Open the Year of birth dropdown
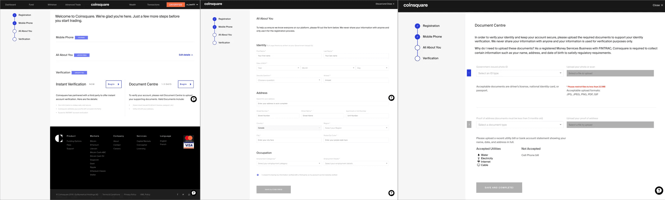 (x=278, y=68)
